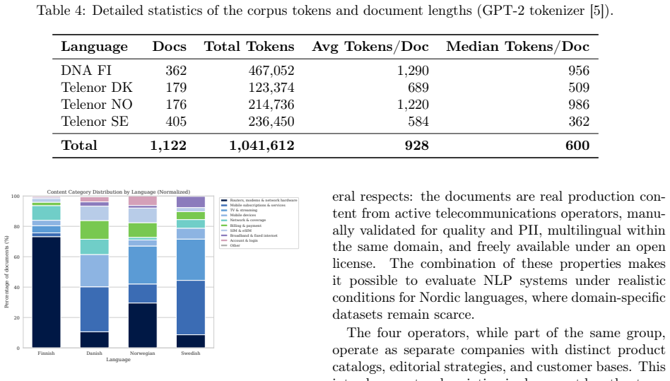Click the y-axis tick label 100
Screen dimensions: 670x381
16,197
